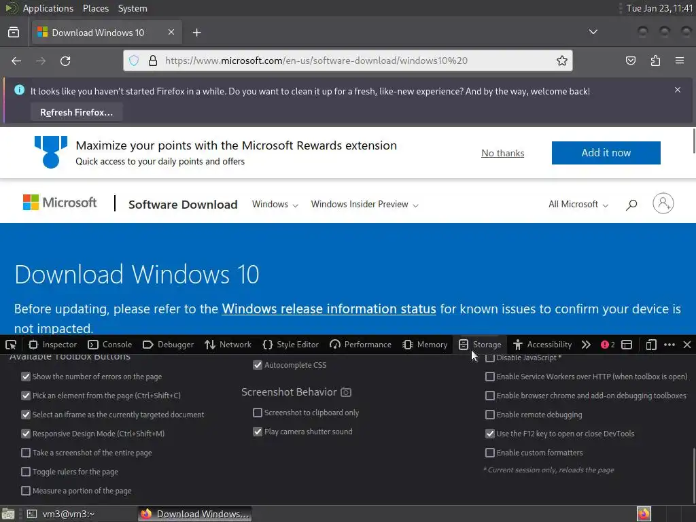This screenshot has width=696, height=522.
Task: Activate DevTools element picker icon
Action: (11, 345)
